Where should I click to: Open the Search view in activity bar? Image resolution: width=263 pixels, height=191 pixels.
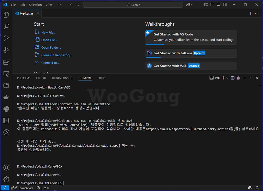pyautogui.click(x=6, y=27)
